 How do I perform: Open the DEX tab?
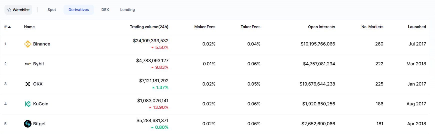tap(105, 10)
